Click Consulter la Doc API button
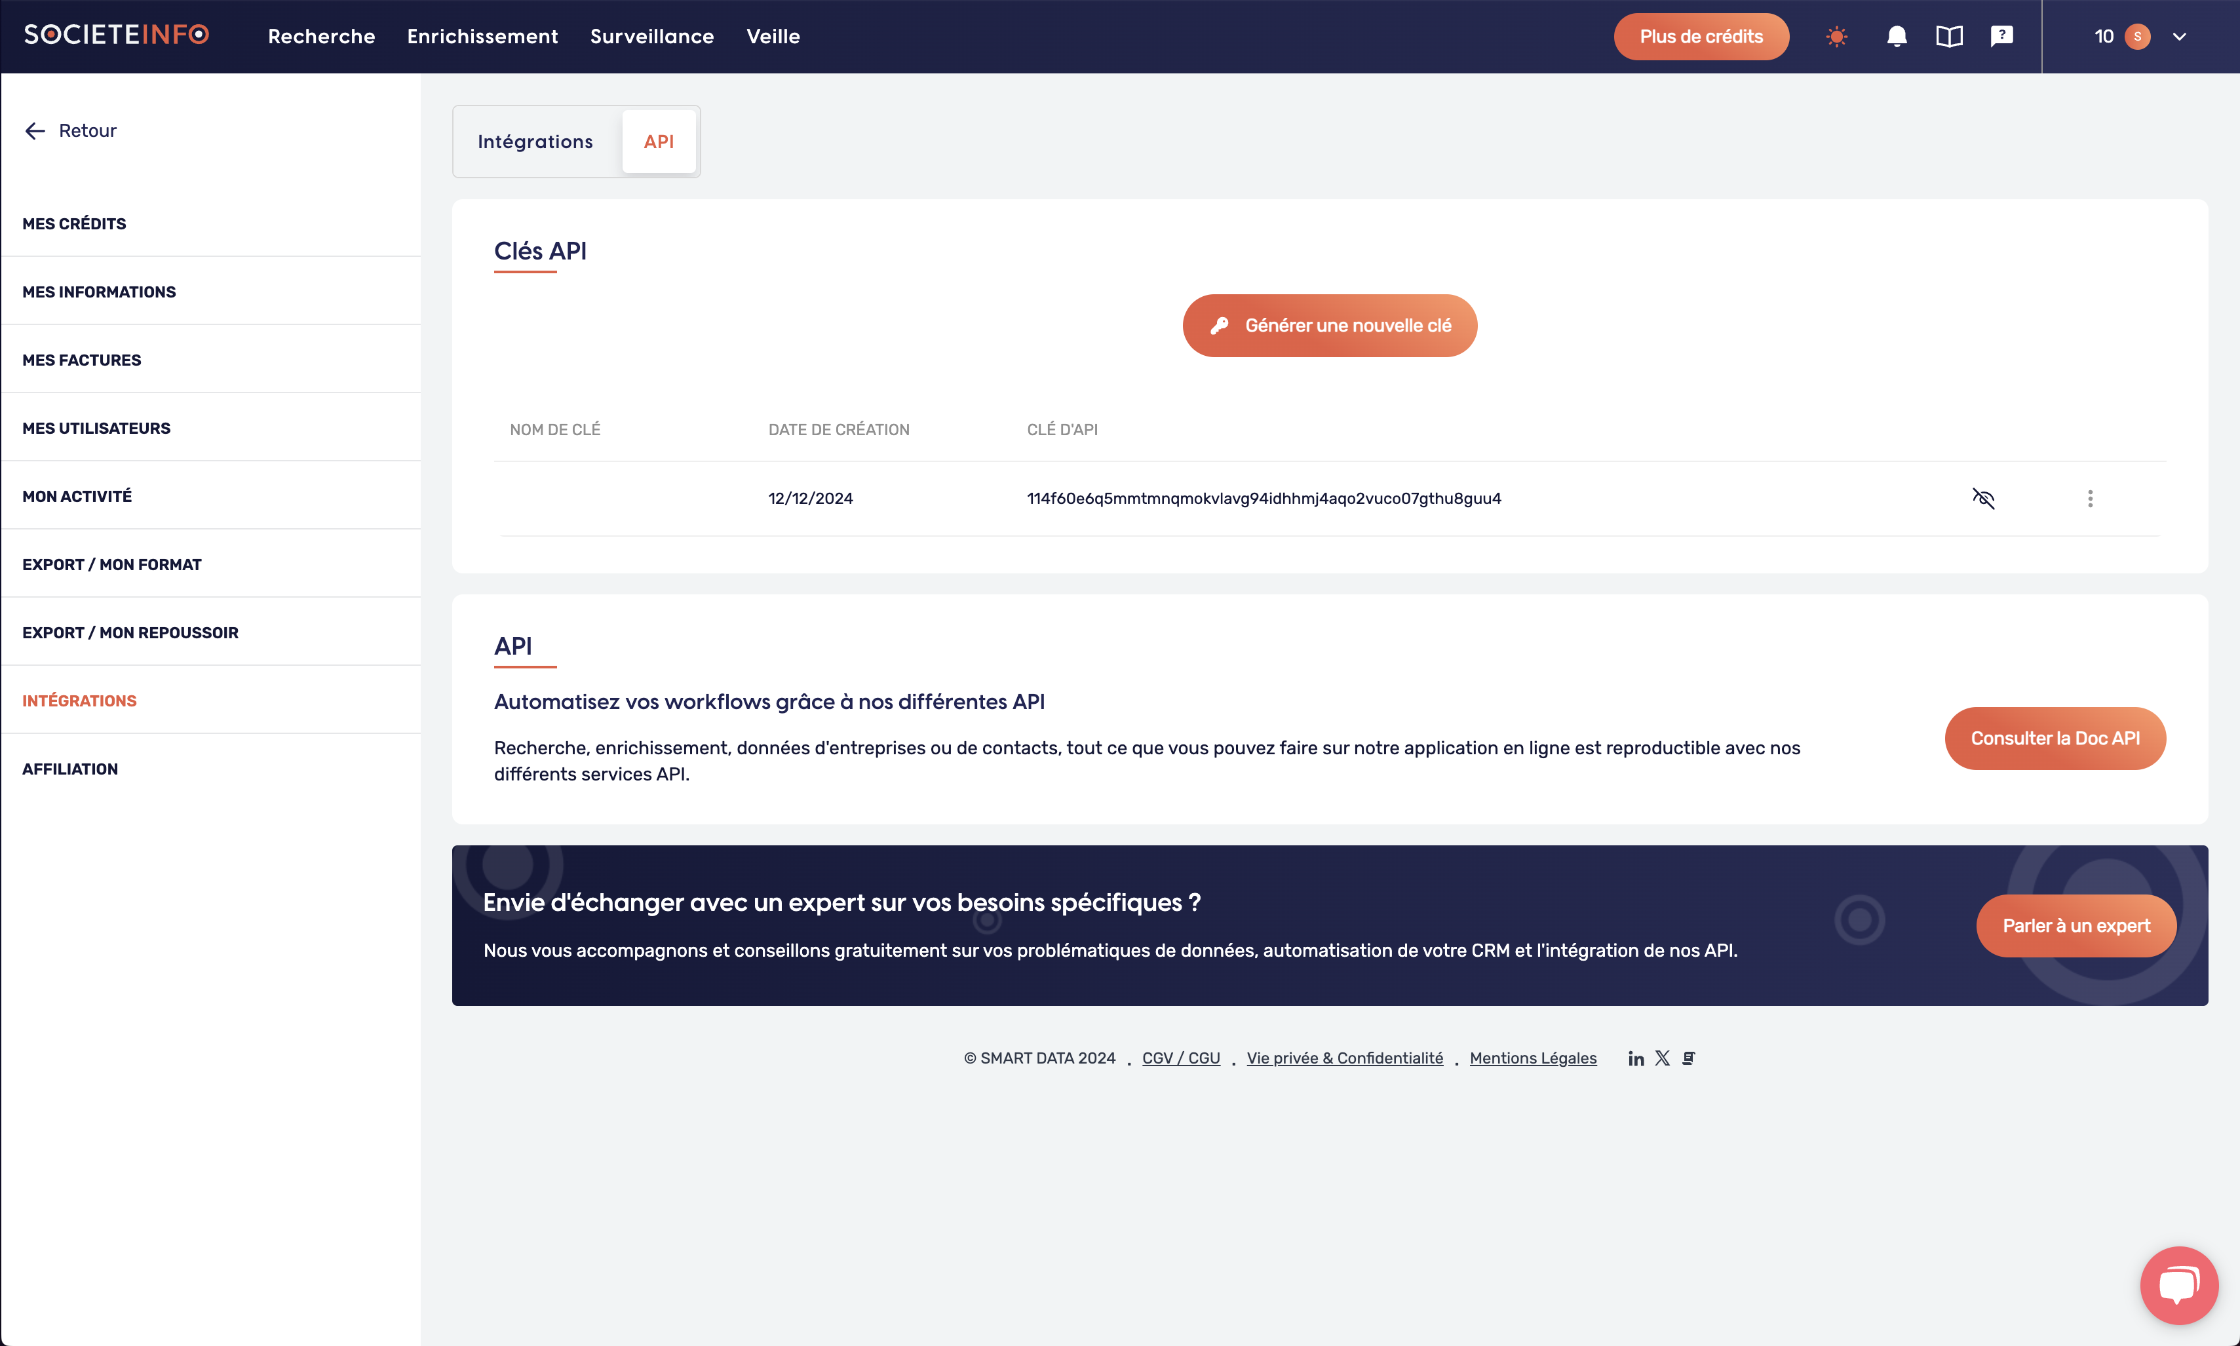Viewport: 2240px width, 1346px height. tap(2055, 738)
